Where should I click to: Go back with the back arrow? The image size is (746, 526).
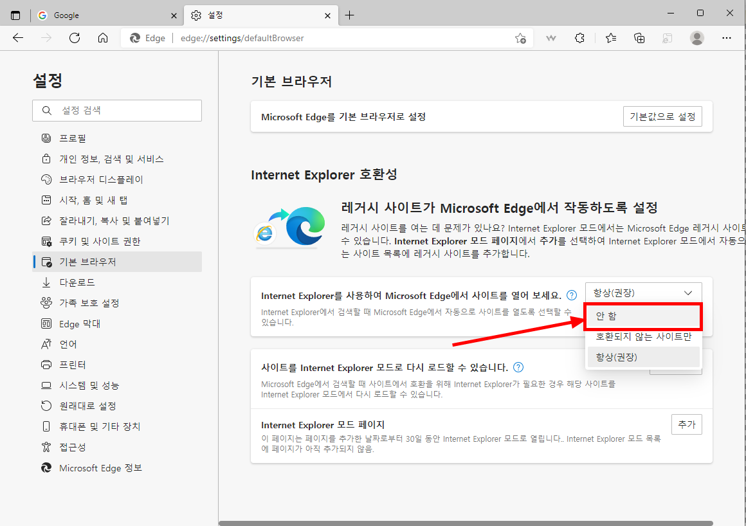pyautogui.click(x=18, y=38)
